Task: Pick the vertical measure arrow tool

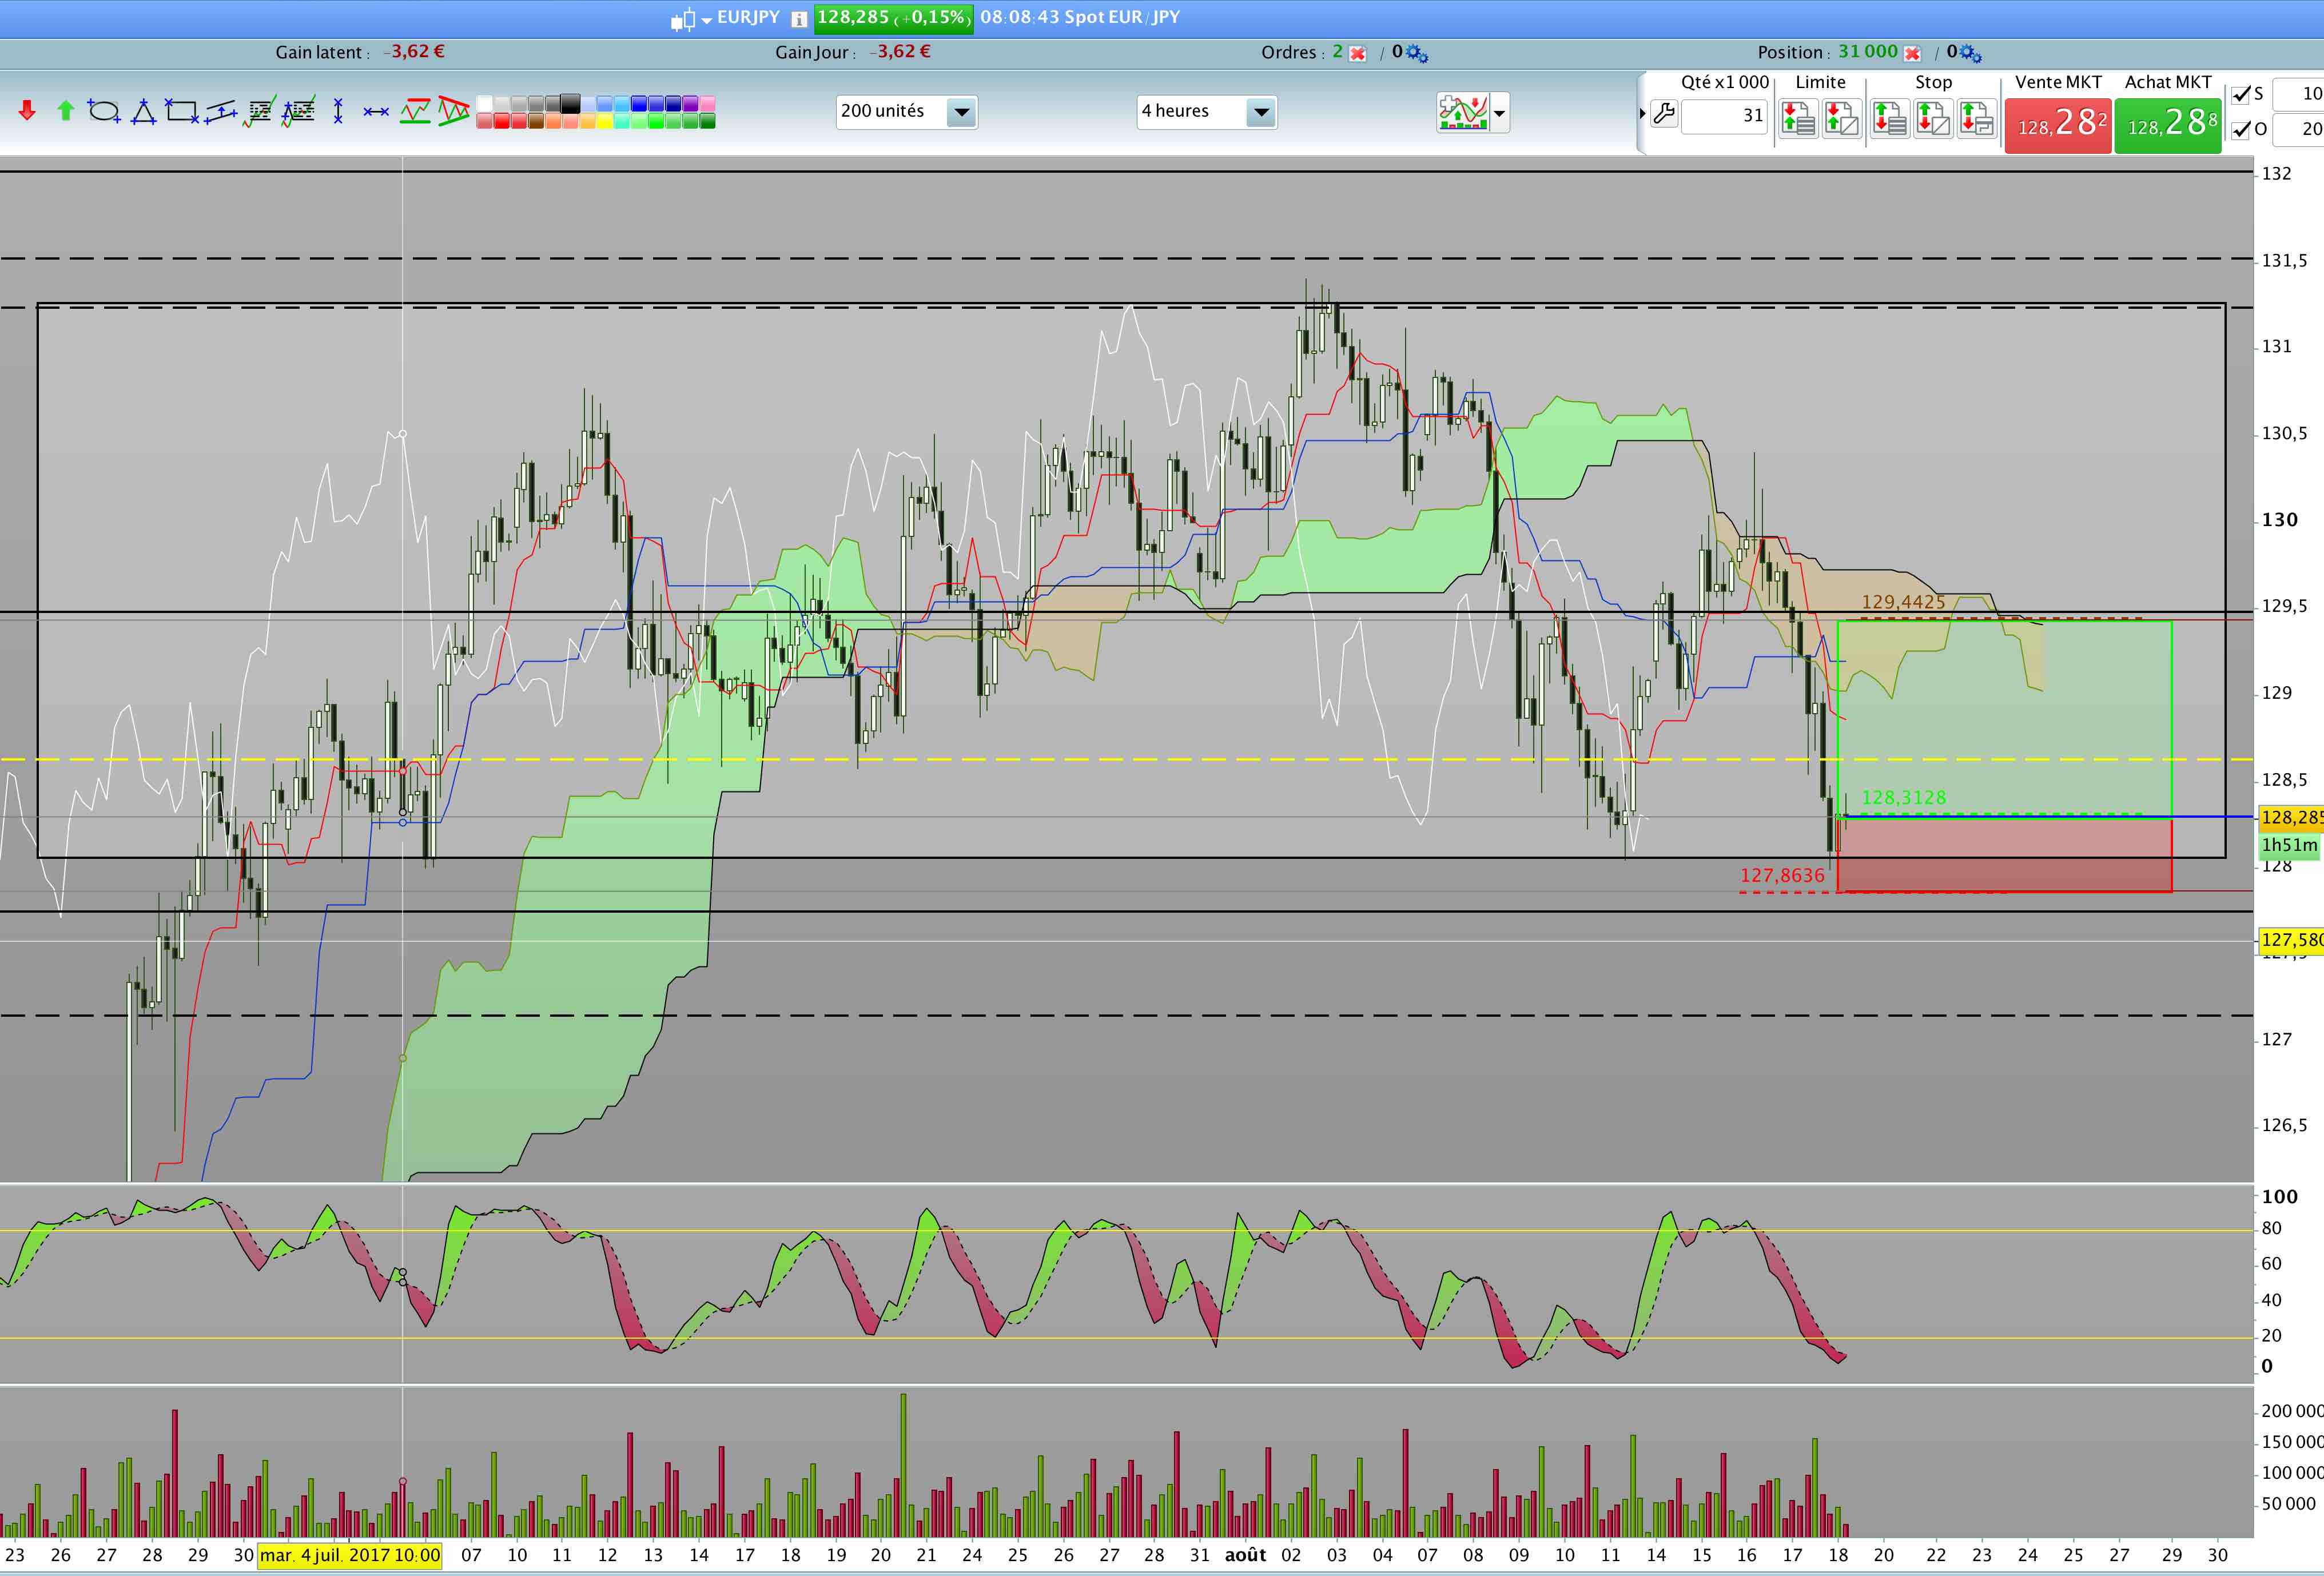Action: [338, 111]
